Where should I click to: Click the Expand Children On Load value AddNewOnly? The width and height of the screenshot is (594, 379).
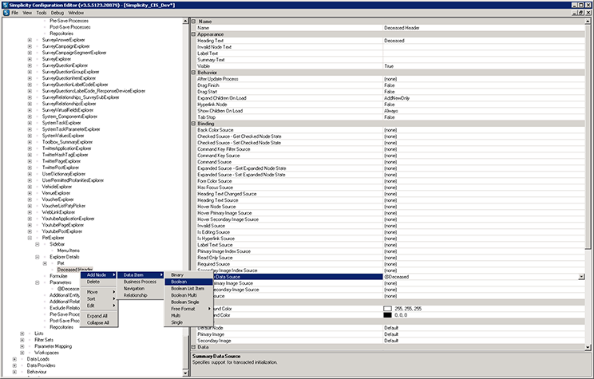click(397, 98)
